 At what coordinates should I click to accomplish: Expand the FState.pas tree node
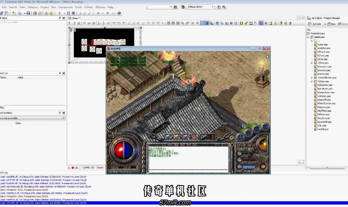[311, 82]
